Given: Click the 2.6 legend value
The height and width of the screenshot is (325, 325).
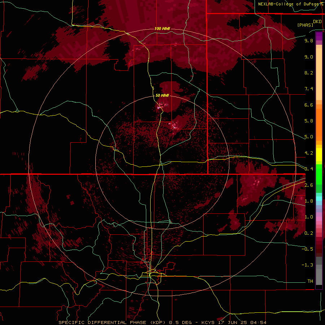Looking at the screenshot, I should (309, 185).
